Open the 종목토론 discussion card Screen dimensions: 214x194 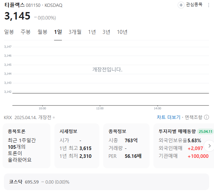27,146
